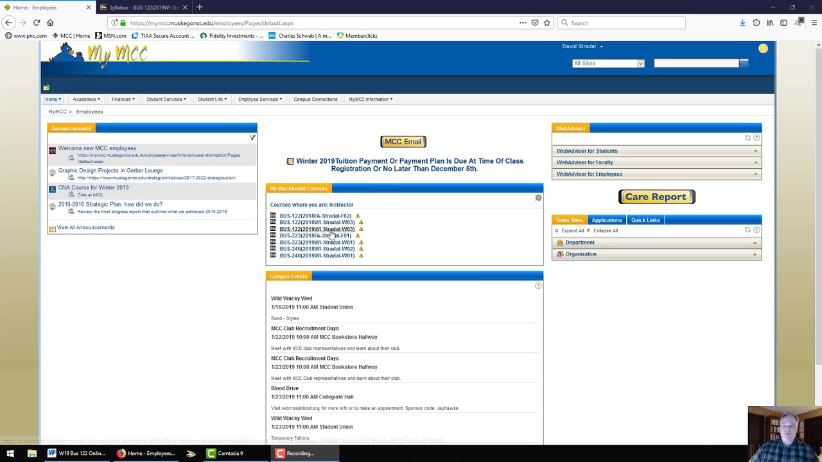Switch to the Quick Links tab
This screenshot has height=462, width=822.
pos(645,220)
